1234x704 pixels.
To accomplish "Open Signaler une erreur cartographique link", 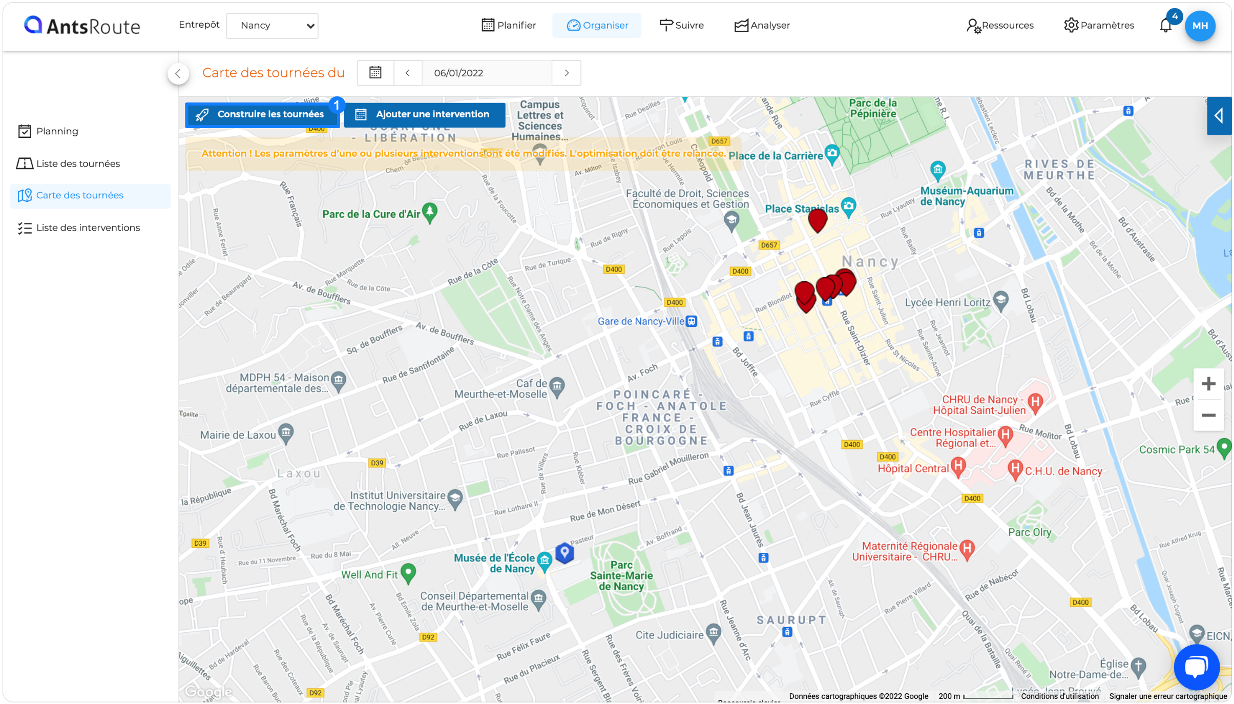I will 1168,696.
